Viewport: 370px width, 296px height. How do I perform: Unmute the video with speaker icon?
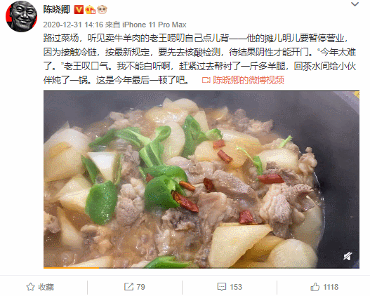coord(348,256)
